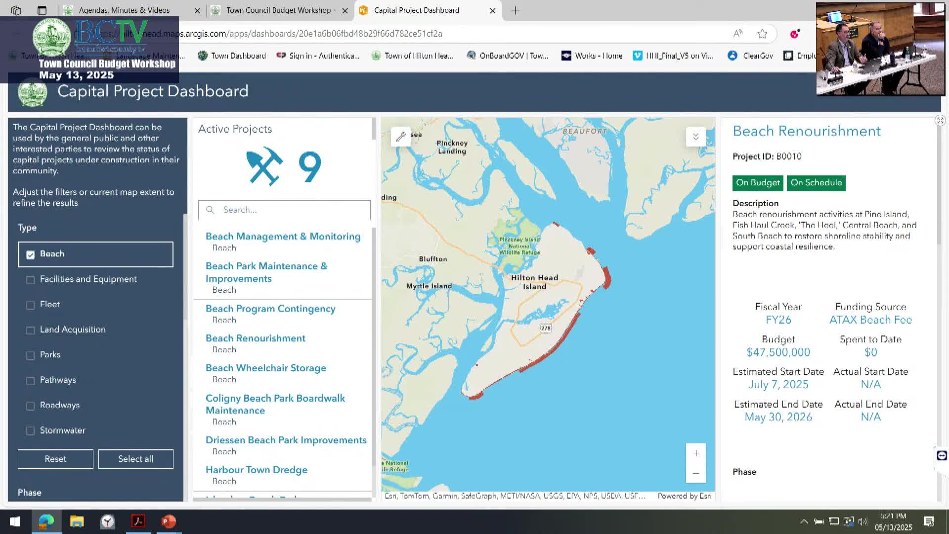Expand the details panel corner icon
The width and height of the screenshot is (949, 534).
pos(940,120)
